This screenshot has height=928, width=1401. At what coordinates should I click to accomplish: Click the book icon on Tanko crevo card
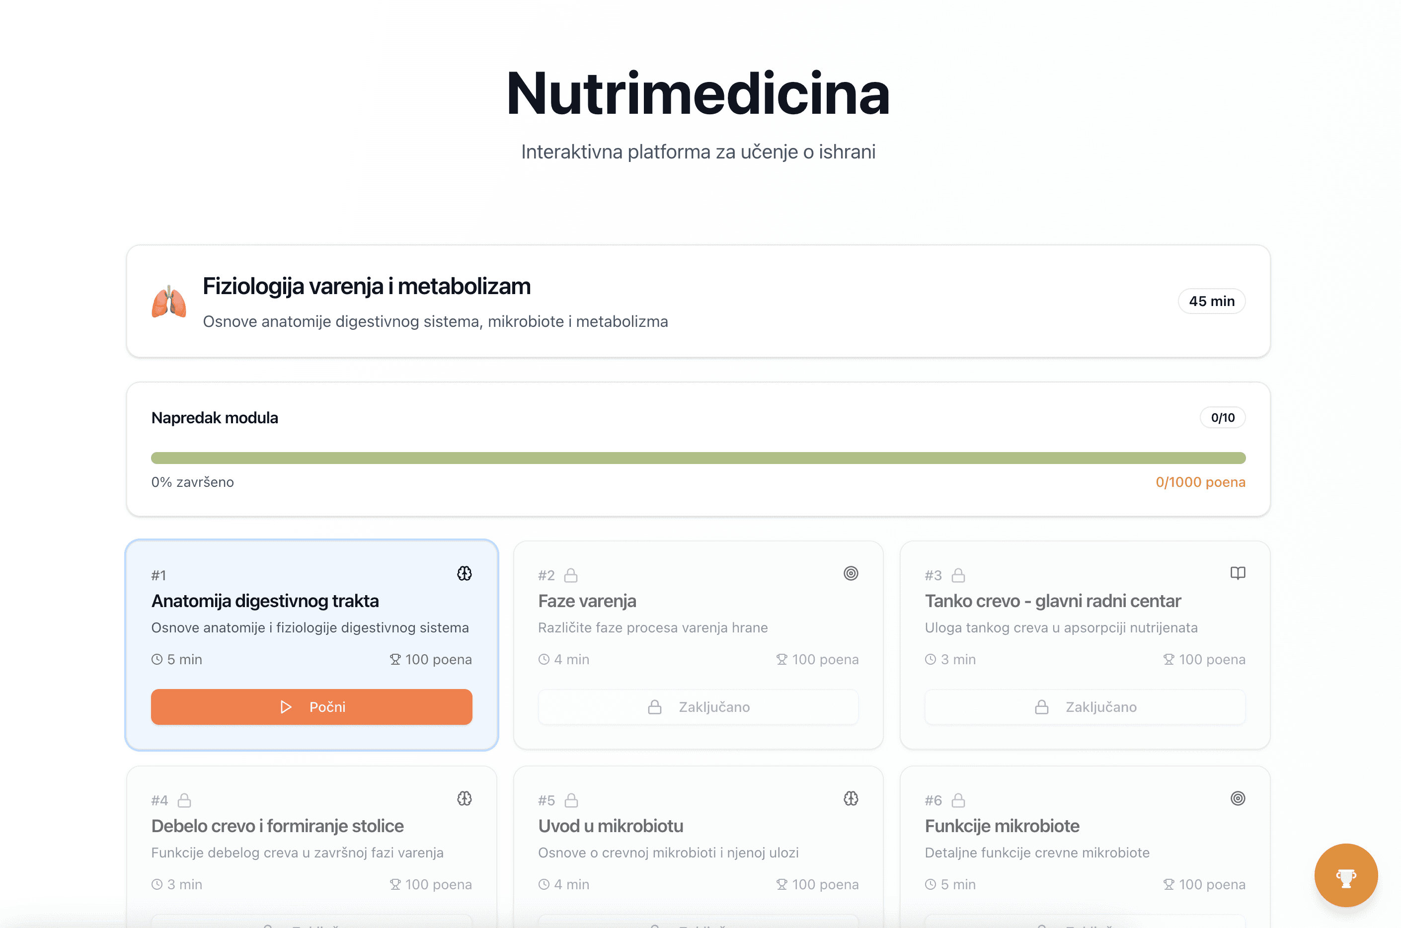pos(1238,573)
